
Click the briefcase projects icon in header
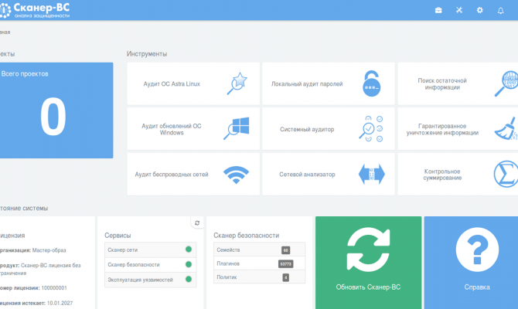click(438, 10)
